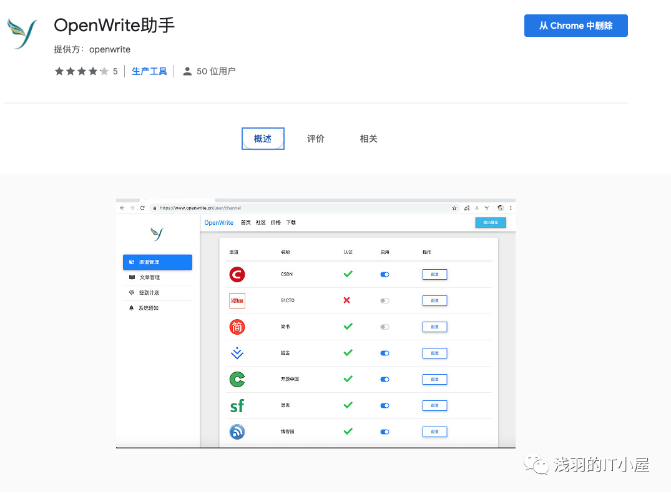Click the green check in 博客园 row
Screen dimensions: 671x494
point(348,431)
